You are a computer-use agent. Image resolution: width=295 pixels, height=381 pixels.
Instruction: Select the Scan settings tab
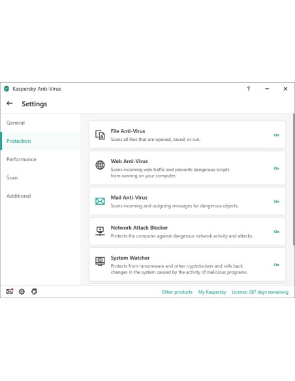(x=40, y=177)
